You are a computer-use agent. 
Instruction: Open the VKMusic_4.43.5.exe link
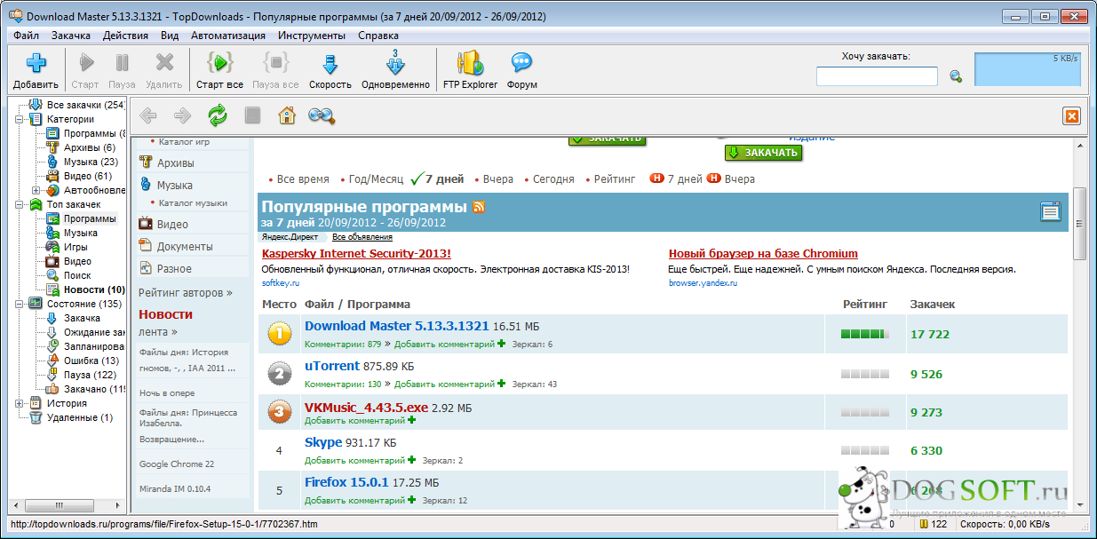[366, 407]
